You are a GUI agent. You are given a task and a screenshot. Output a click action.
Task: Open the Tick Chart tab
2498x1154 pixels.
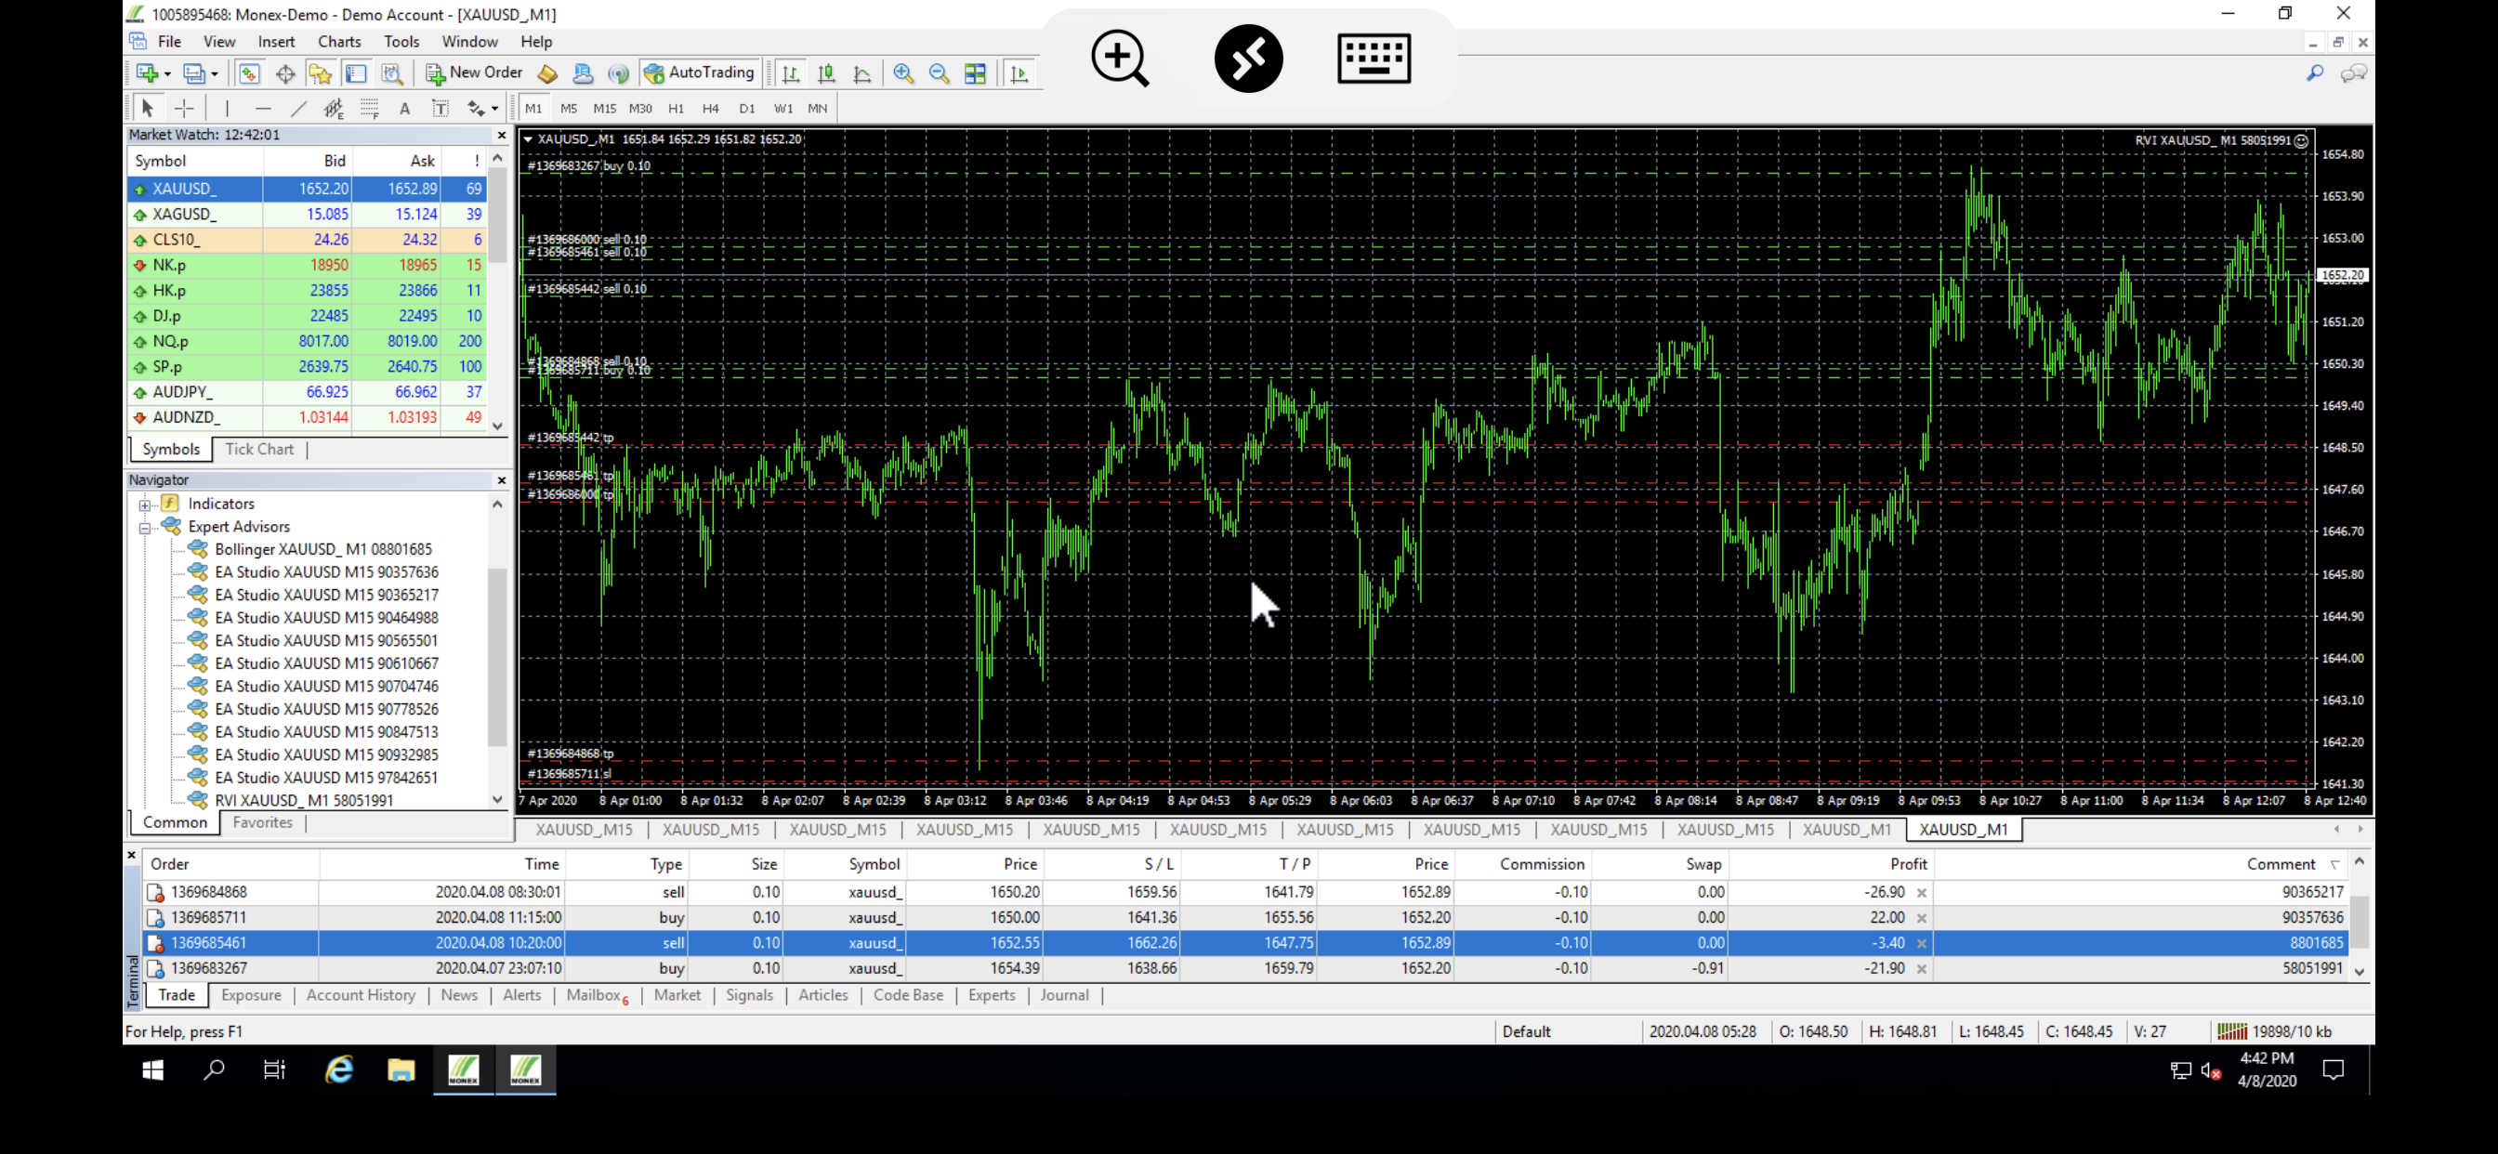(x=259, y=449)
